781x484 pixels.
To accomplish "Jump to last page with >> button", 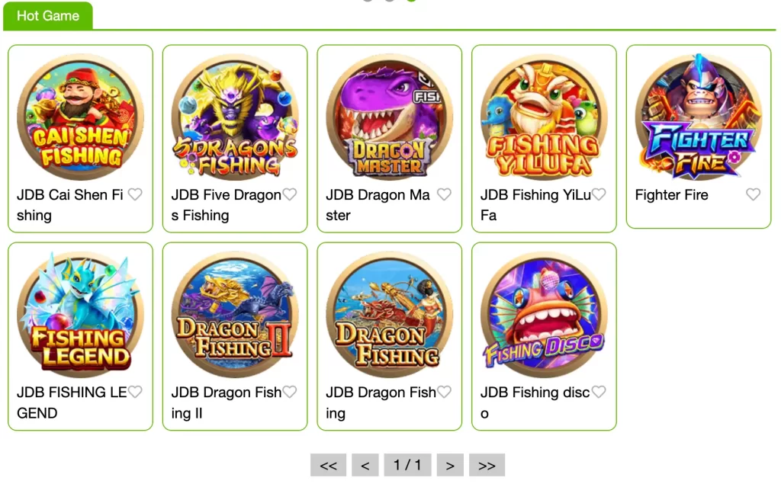I will [x=487, y=465].
